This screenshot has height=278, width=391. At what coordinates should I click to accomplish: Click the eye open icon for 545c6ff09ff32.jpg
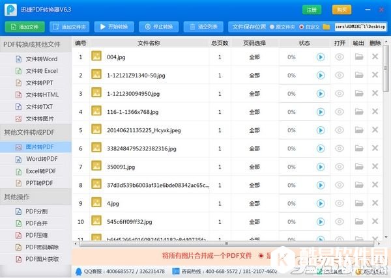click(340, 221)
